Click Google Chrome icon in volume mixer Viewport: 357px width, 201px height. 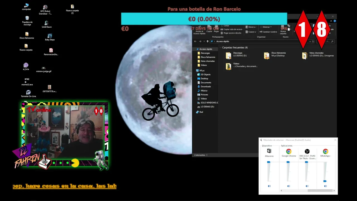[289, 151]
